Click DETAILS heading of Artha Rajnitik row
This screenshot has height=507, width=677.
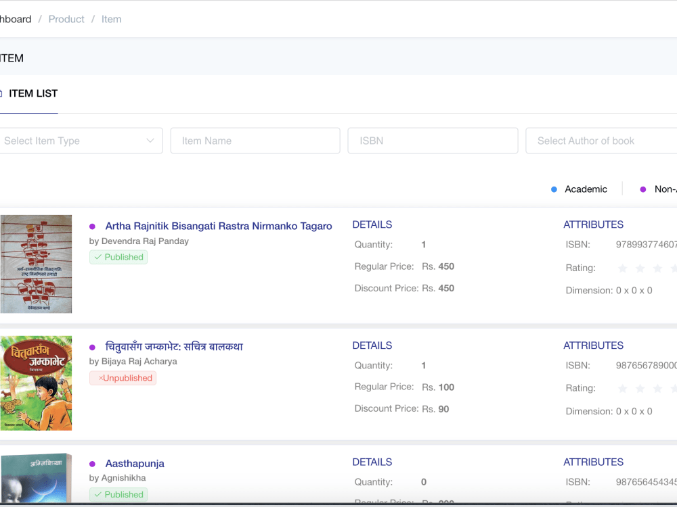[372, 224]
